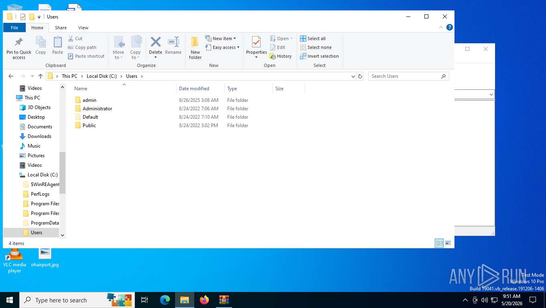Viewport: 546px width, 308px height.
Task: Sort by Type column header
Action: [249, 89]
